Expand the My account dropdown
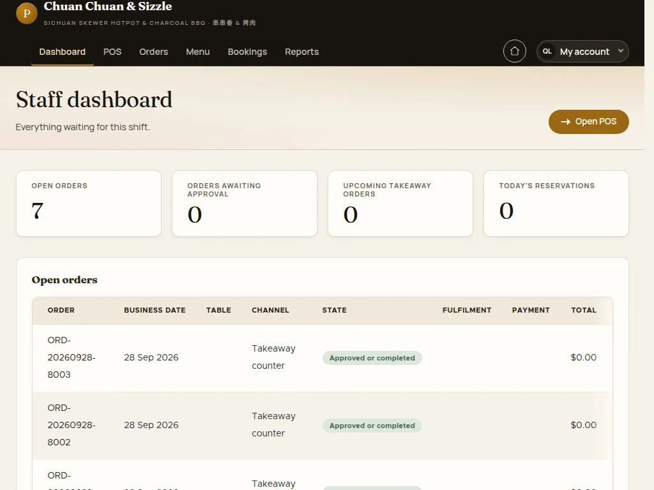This screenshot has width=654, height=490. tap(582, 51)
